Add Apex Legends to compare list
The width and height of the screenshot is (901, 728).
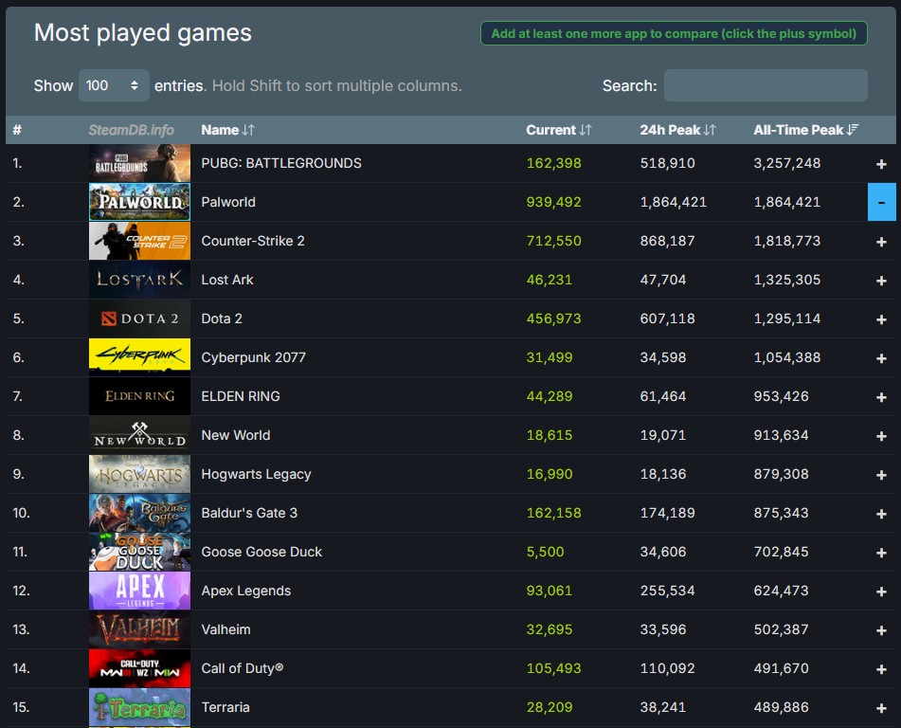point(881,591)
